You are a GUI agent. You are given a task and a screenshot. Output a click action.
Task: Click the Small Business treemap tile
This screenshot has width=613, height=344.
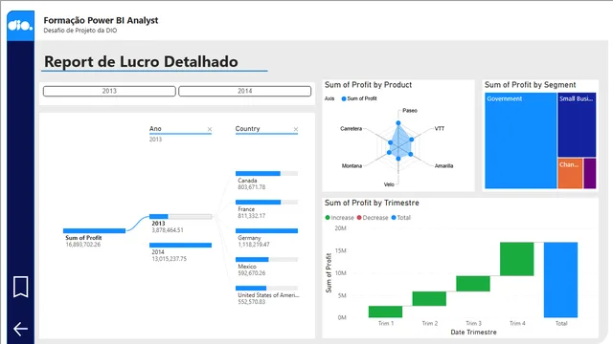point(577,125)
